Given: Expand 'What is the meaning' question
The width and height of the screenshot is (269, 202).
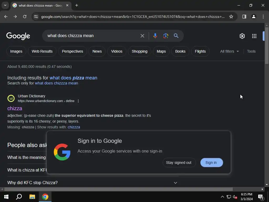Looking at the screenshot, I should (x=27, y=157).
